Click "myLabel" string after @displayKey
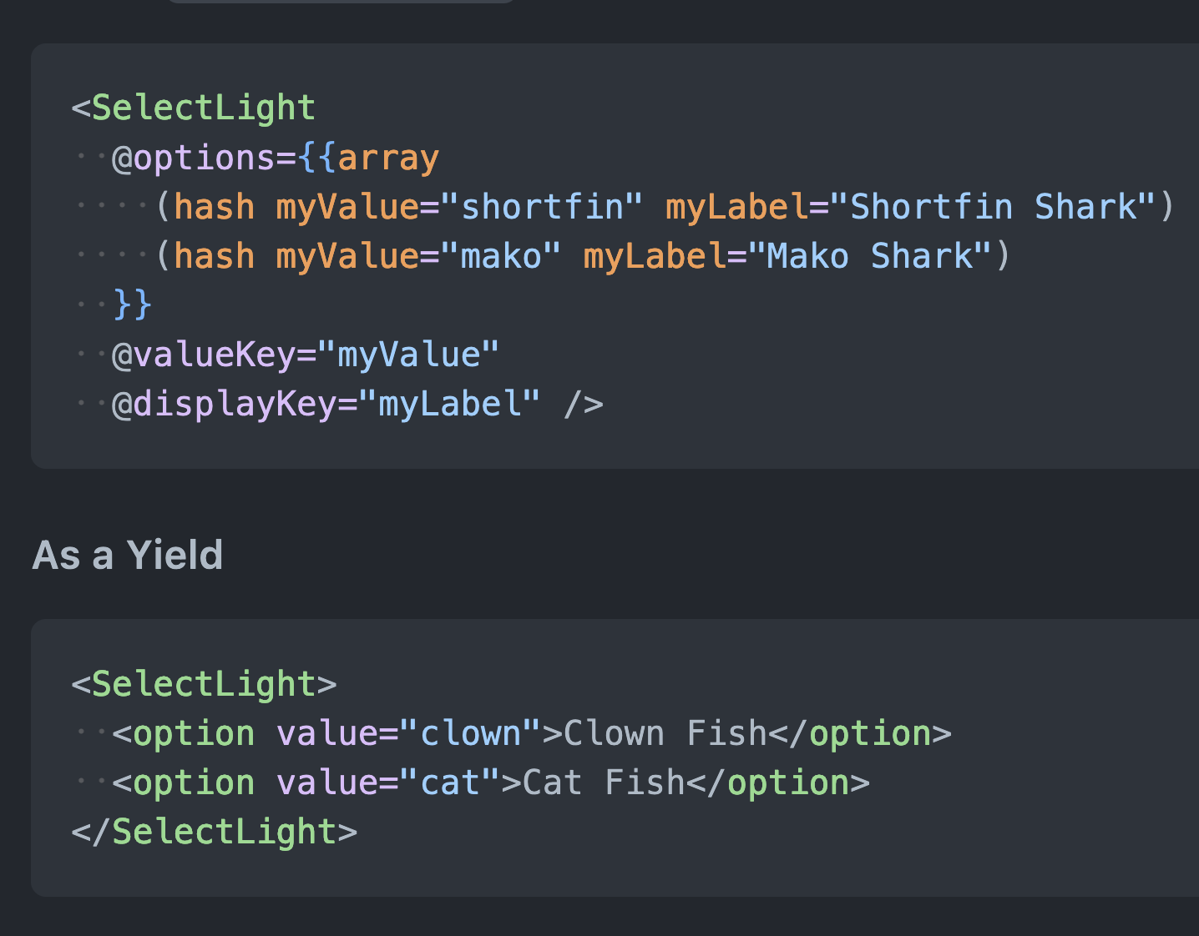 450,404
